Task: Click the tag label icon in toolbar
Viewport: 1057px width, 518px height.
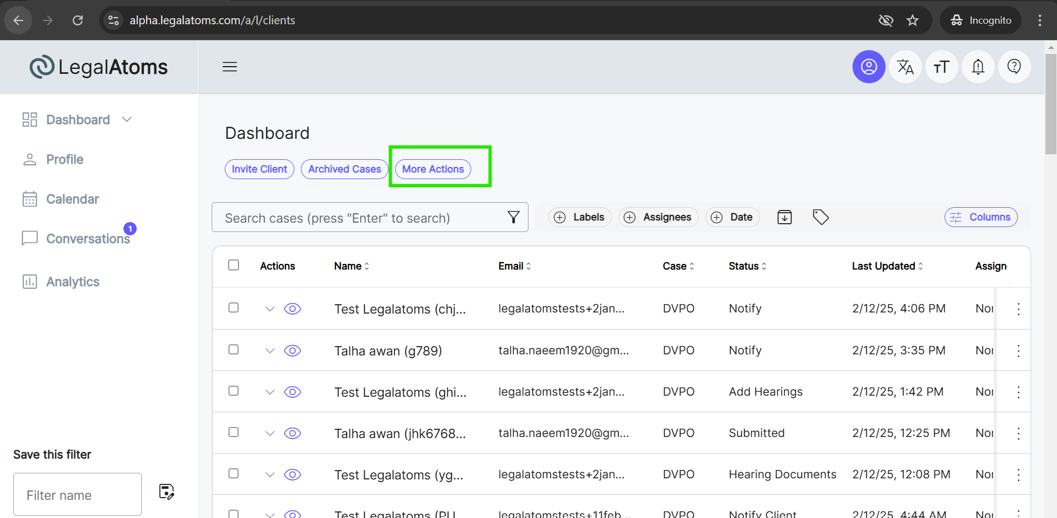Action: point(821,217)
